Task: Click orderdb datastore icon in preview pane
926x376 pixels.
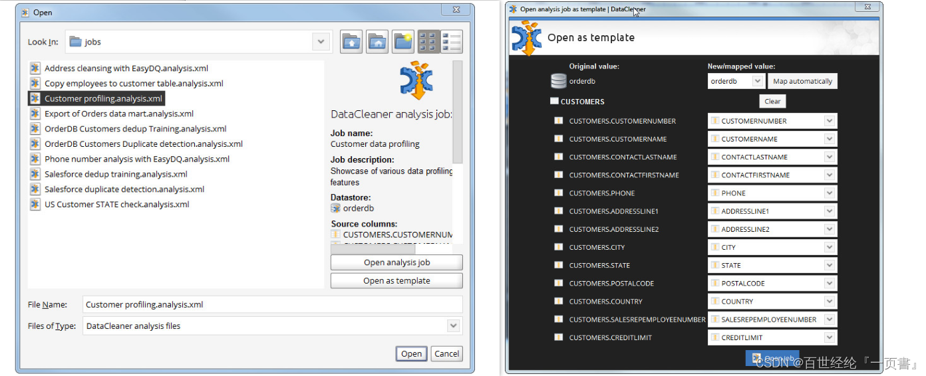Action: click(336, 208)
